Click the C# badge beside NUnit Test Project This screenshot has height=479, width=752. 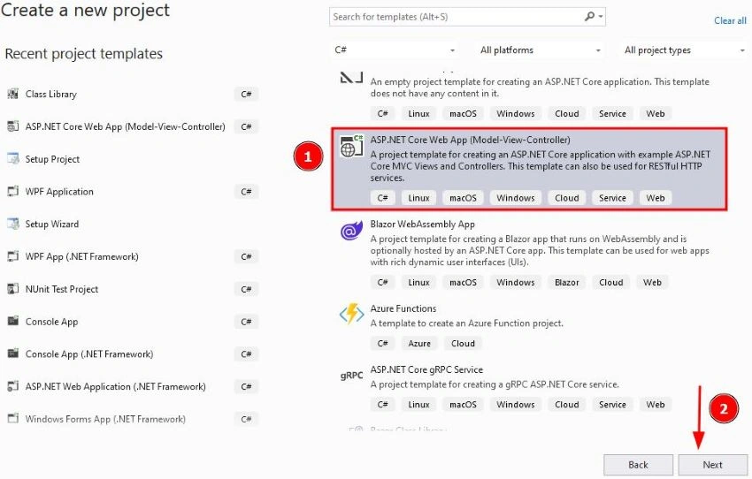(x=247, y=289)
